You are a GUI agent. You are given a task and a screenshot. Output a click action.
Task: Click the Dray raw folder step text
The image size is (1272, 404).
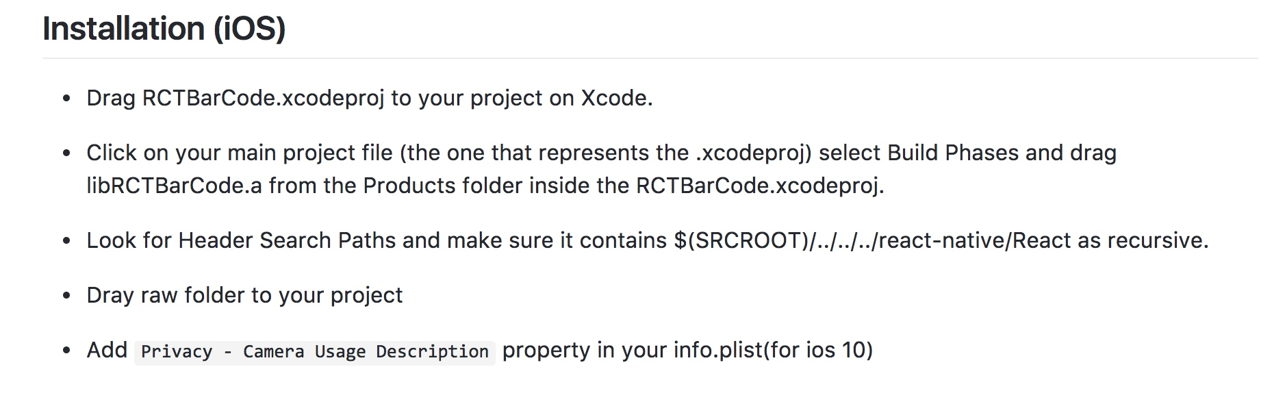tap(244, 295)
